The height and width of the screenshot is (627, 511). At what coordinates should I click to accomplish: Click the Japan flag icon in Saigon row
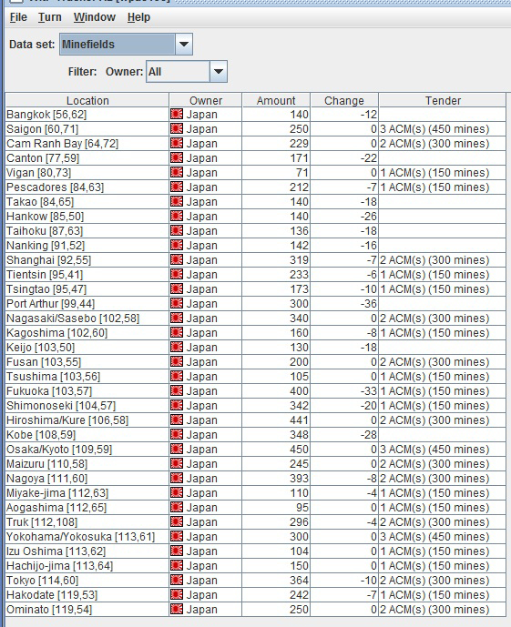(177, 128)
